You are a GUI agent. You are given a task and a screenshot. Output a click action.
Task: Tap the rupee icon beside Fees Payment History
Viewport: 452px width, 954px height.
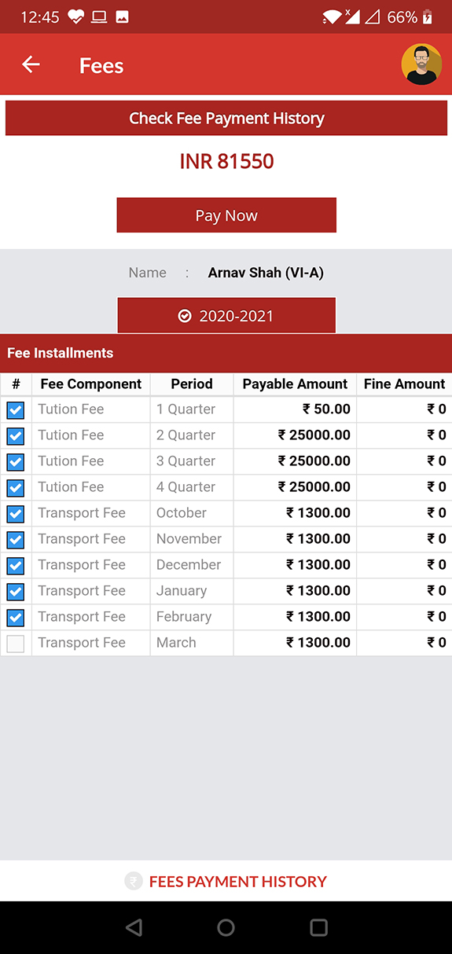(x=134, y=882)
